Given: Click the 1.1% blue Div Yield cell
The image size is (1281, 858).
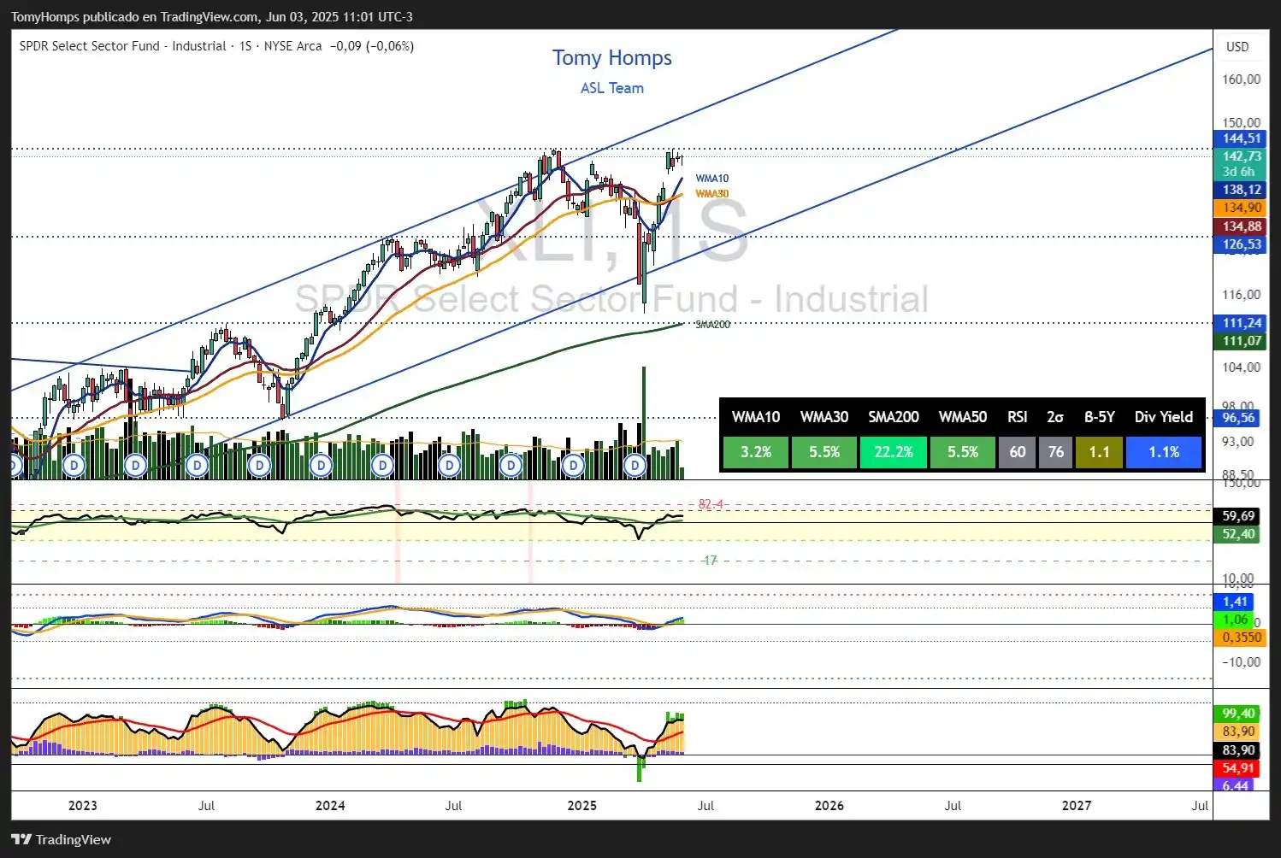Looking at the screenshot, I should 1164,452.
